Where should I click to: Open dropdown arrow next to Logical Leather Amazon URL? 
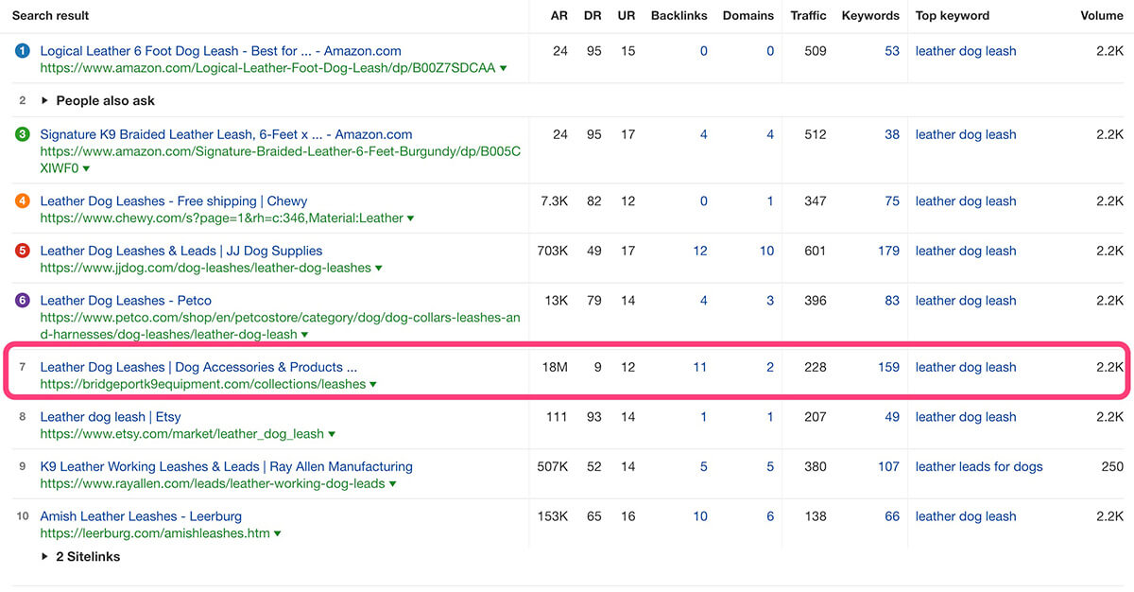point(503,69)
